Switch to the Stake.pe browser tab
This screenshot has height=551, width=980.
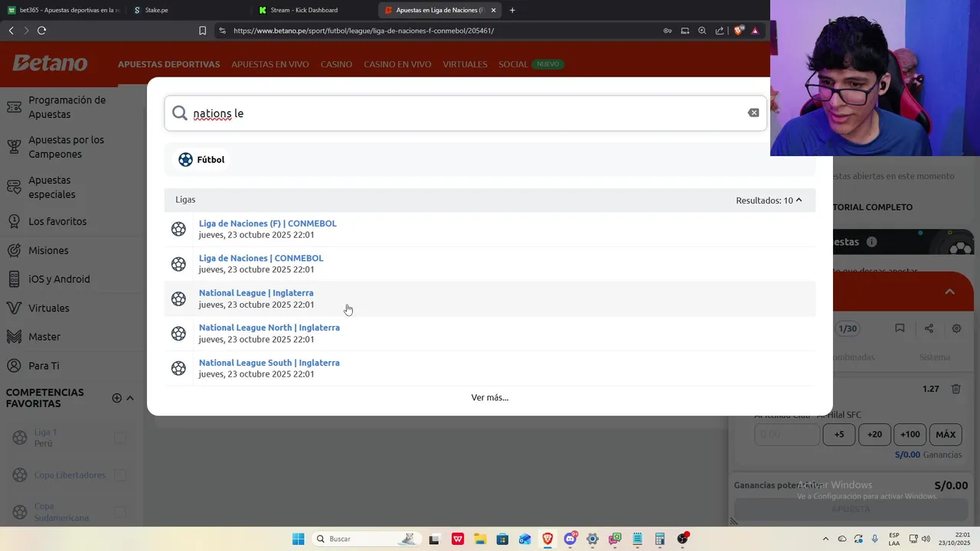click(156, 10)
